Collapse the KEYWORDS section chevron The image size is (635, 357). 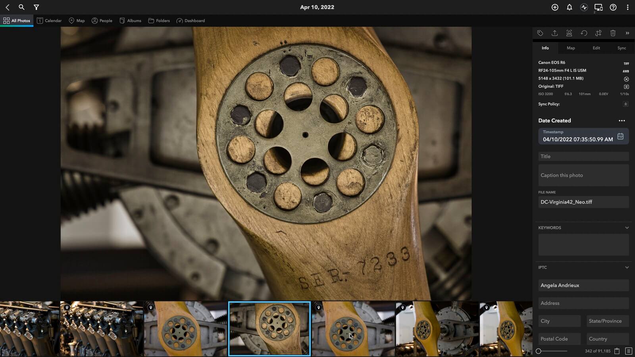tap(627, 228)
